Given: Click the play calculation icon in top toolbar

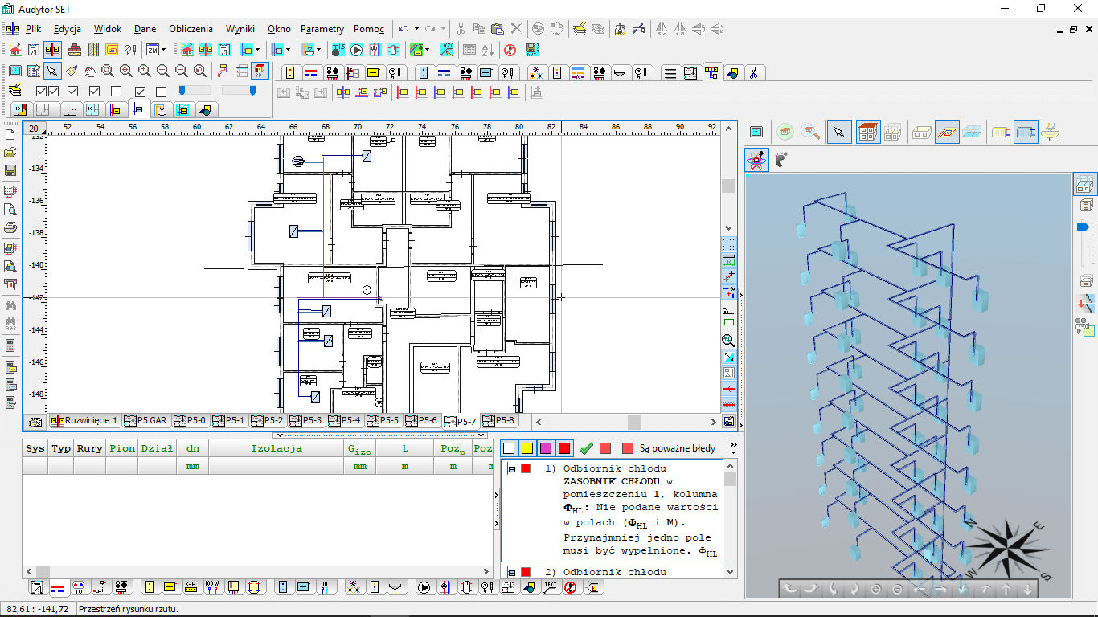Looking at the screenshot, I should (x=357, y=50).
